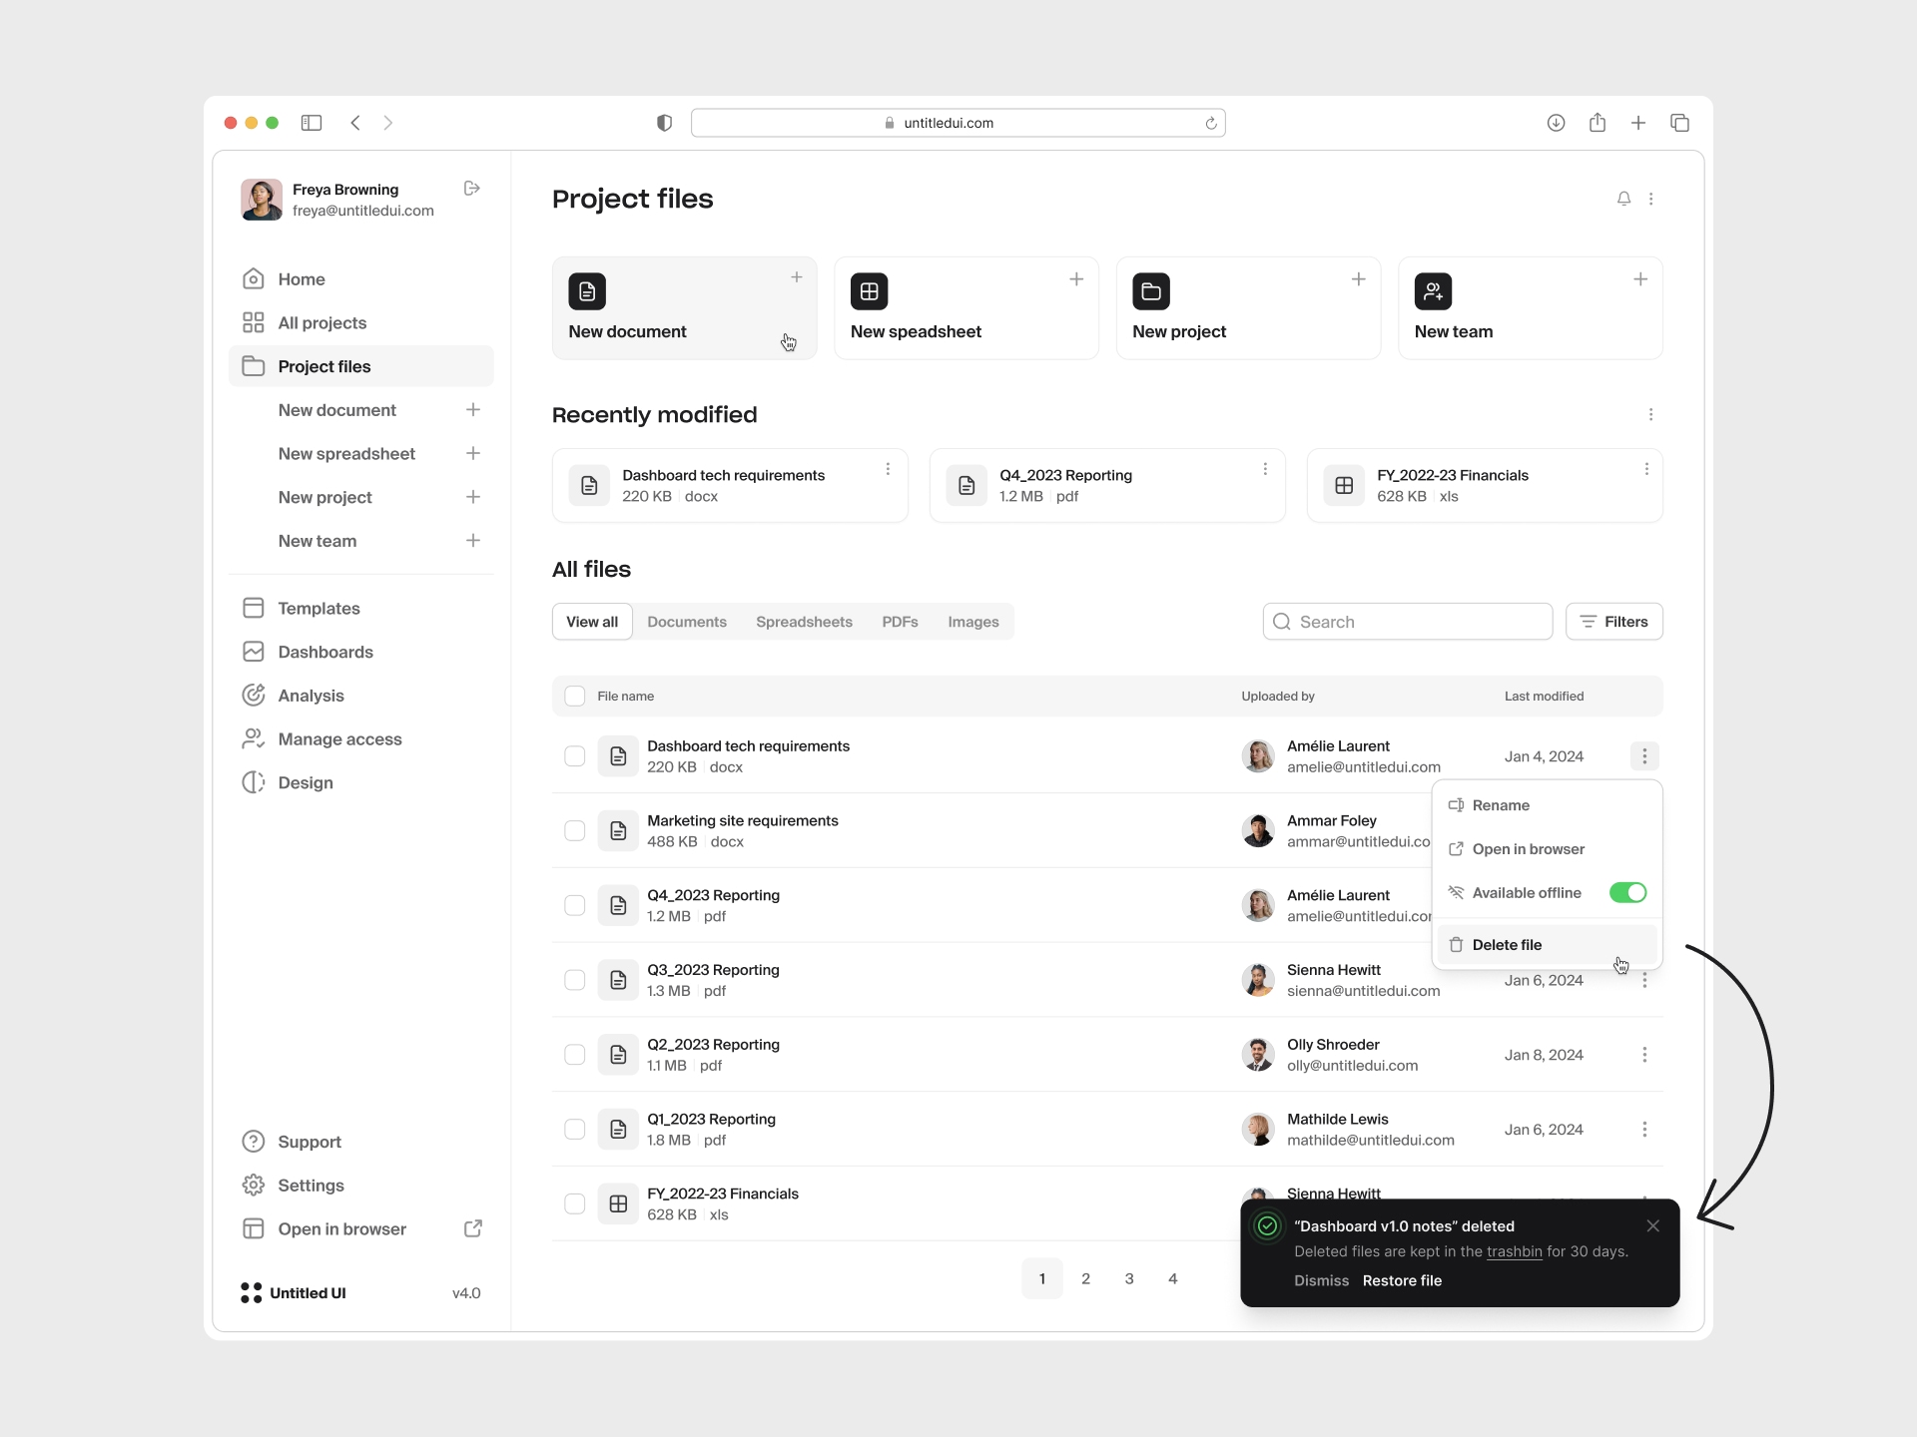Open the Recently modified section menu
Screen dimensions: 1917x1437
(1651, 414)
